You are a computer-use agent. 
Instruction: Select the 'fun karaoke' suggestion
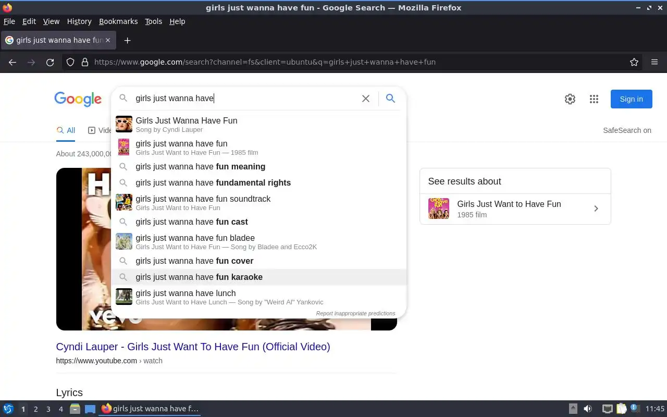[258, 277]
